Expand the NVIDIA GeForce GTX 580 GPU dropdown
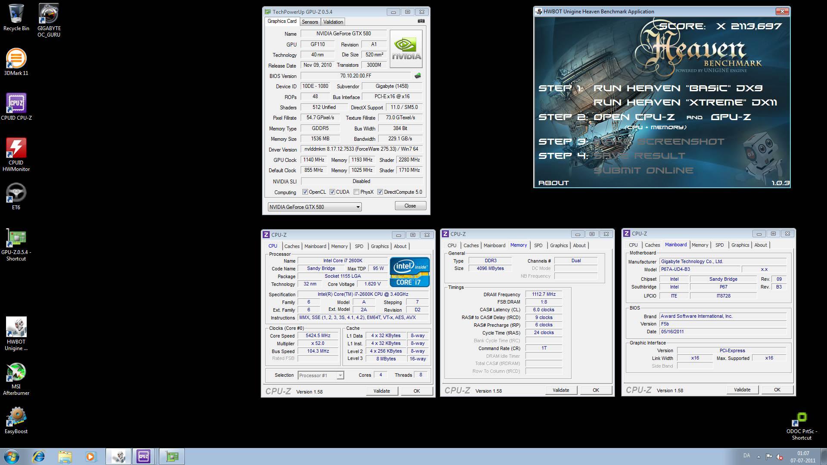 (315, 207)
